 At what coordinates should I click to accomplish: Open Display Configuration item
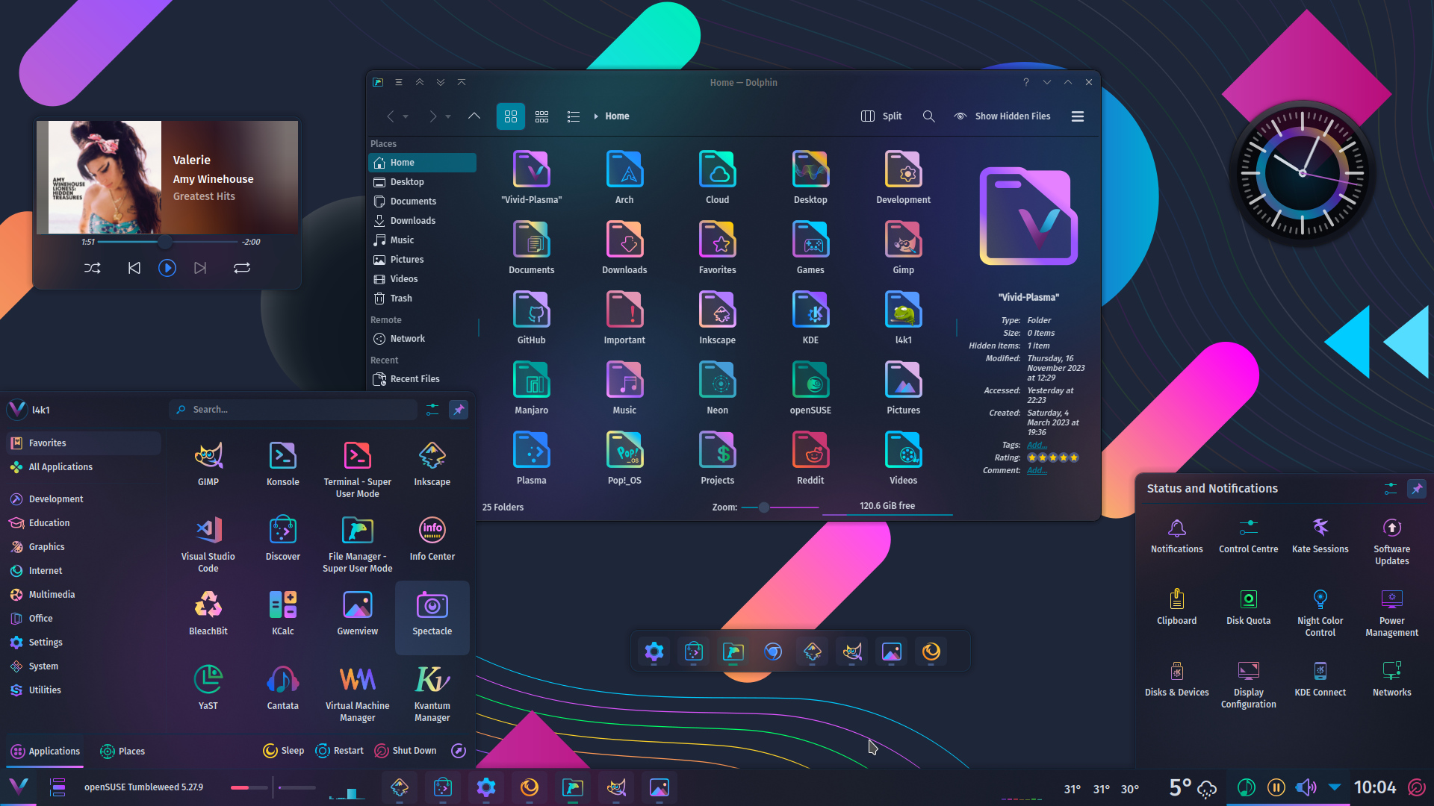click(1249, 684)
